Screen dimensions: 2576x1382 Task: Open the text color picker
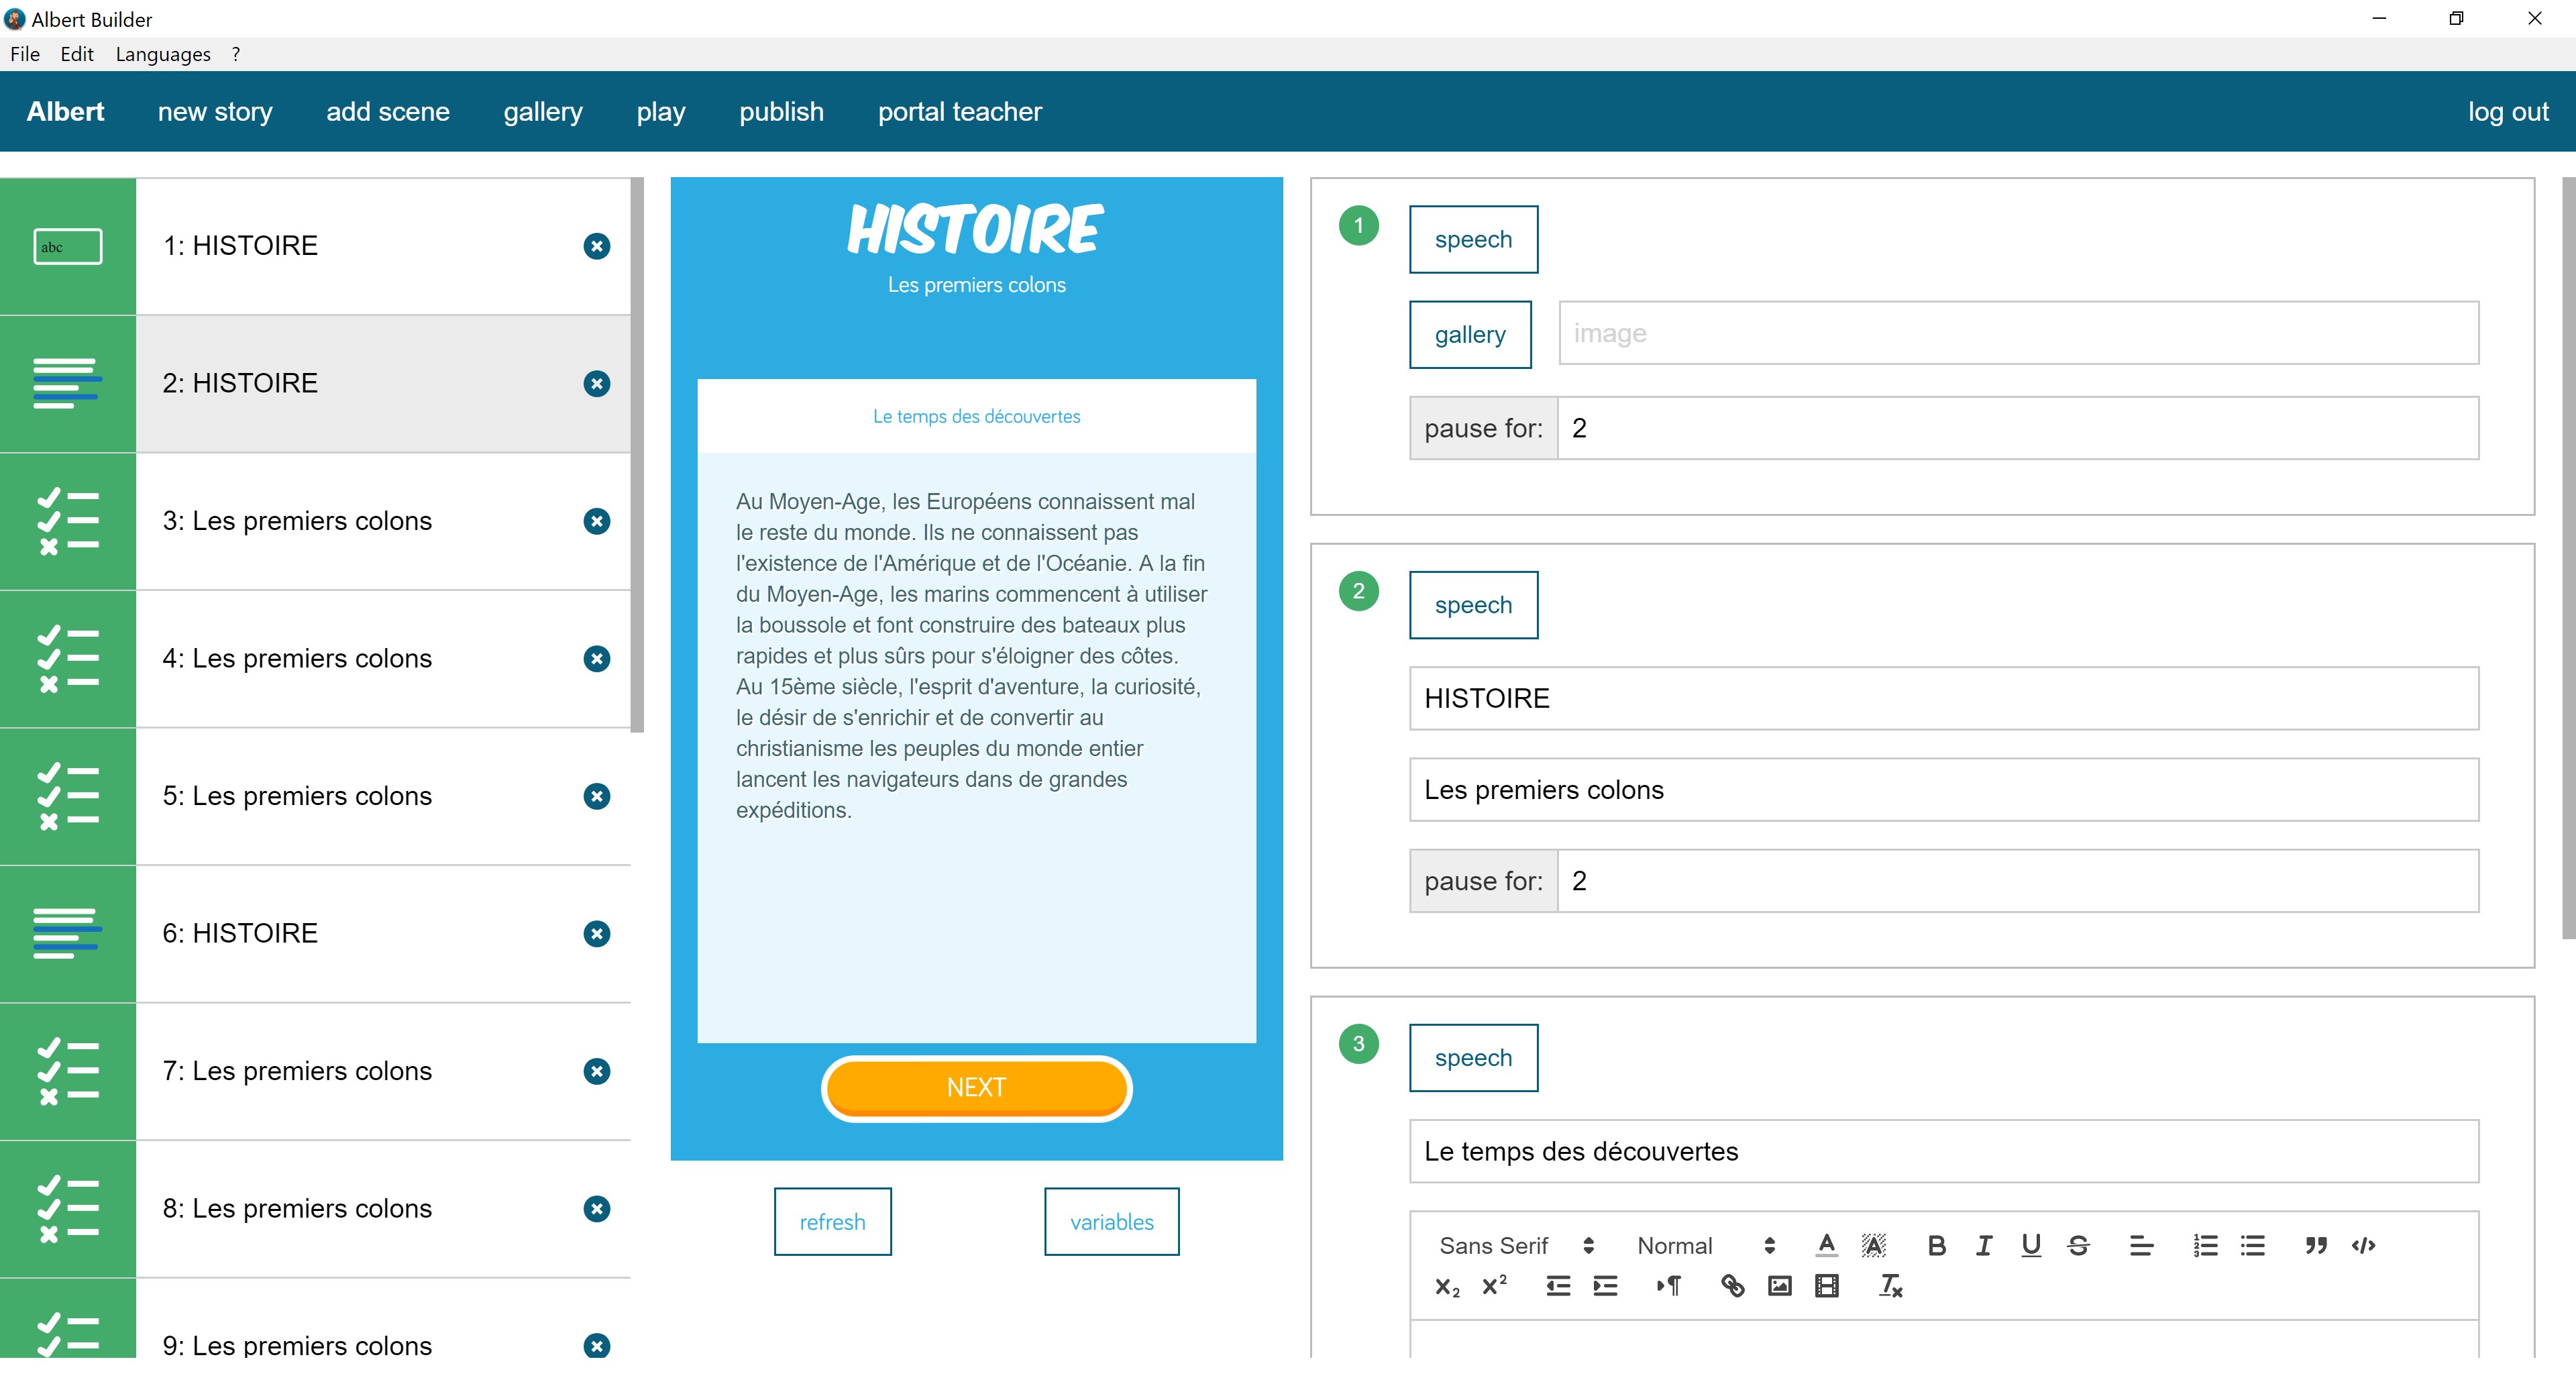pos(1826,1245)
